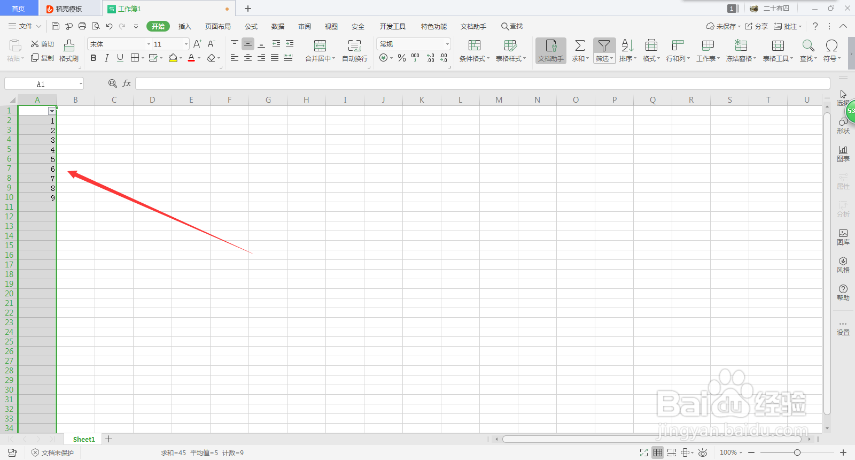
Task: Toggle italic formatting
Action: pos(107,58)
